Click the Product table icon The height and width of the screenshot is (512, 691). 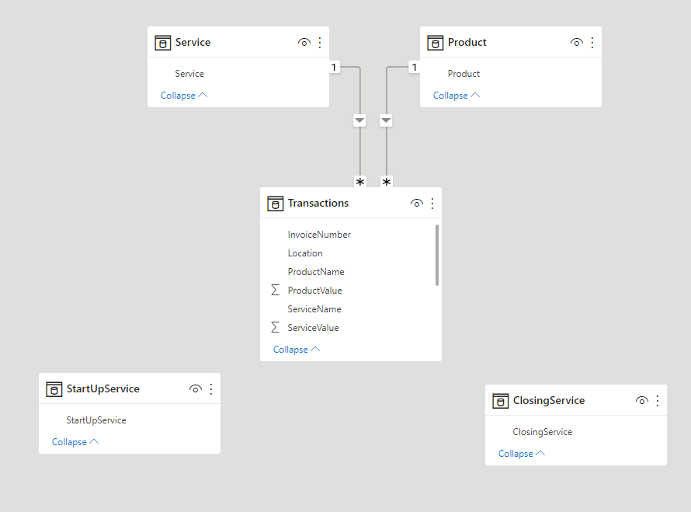pos(436,42)
